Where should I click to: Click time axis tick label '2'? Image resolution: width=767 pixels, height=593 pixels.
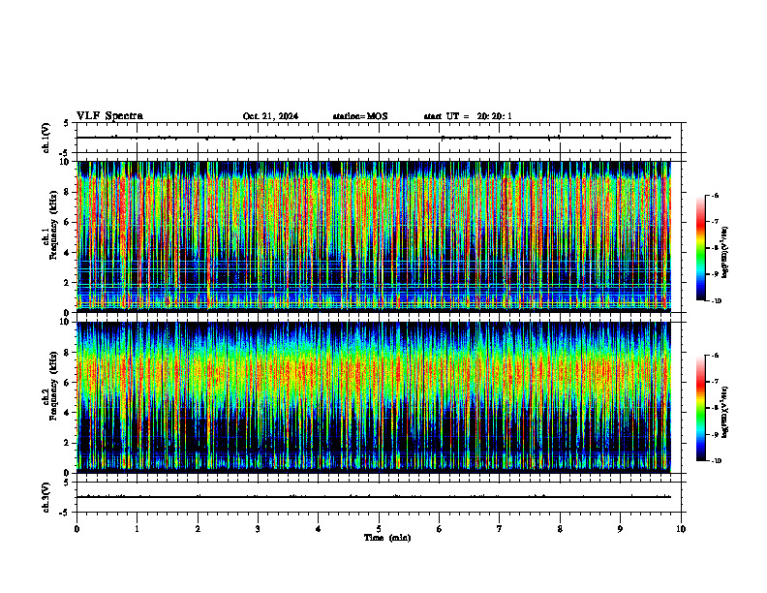(x=198, y=529)
